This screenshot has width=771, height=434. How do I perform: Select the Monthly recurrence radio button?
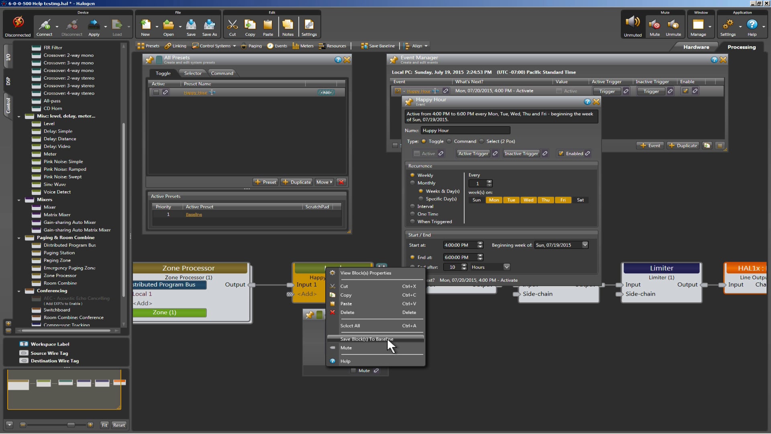(x=412, y=183)
